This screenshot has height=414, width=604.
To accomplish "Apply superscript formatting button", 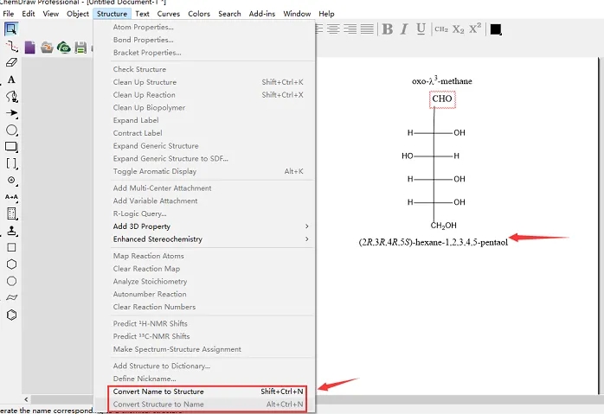I will [x=475, y=29].
